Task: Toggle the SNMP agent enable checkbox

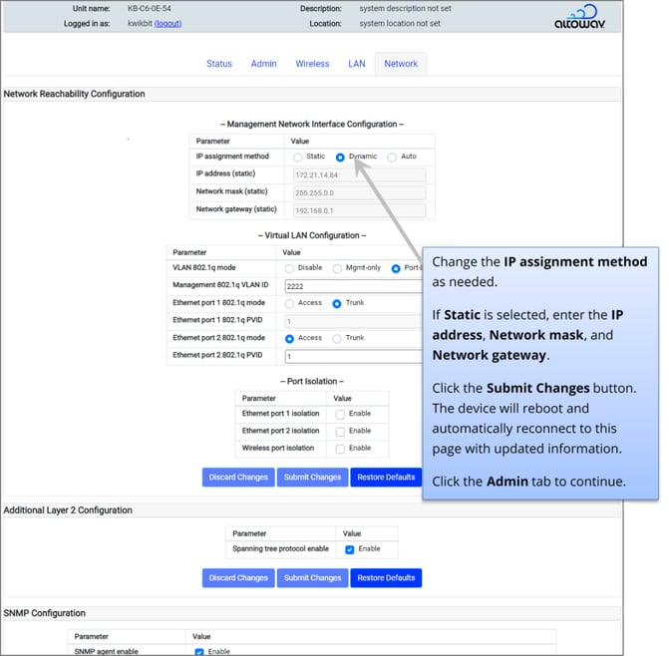Action: [x=199, y=652]
